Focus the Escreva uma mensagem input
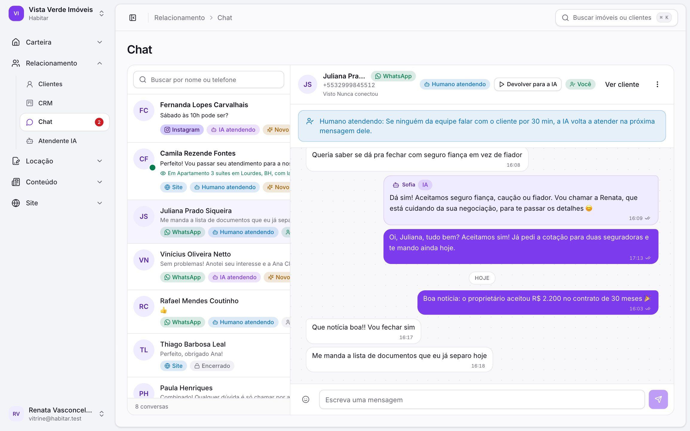The image size is (690, 431). 482,400
